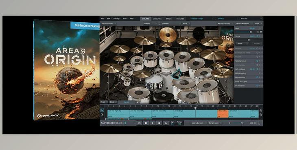The width and height of the screenshot is (297, 150).
Task: Toggle the Reverse power icon
Action: pyautogui.click(x=258, y=49)
